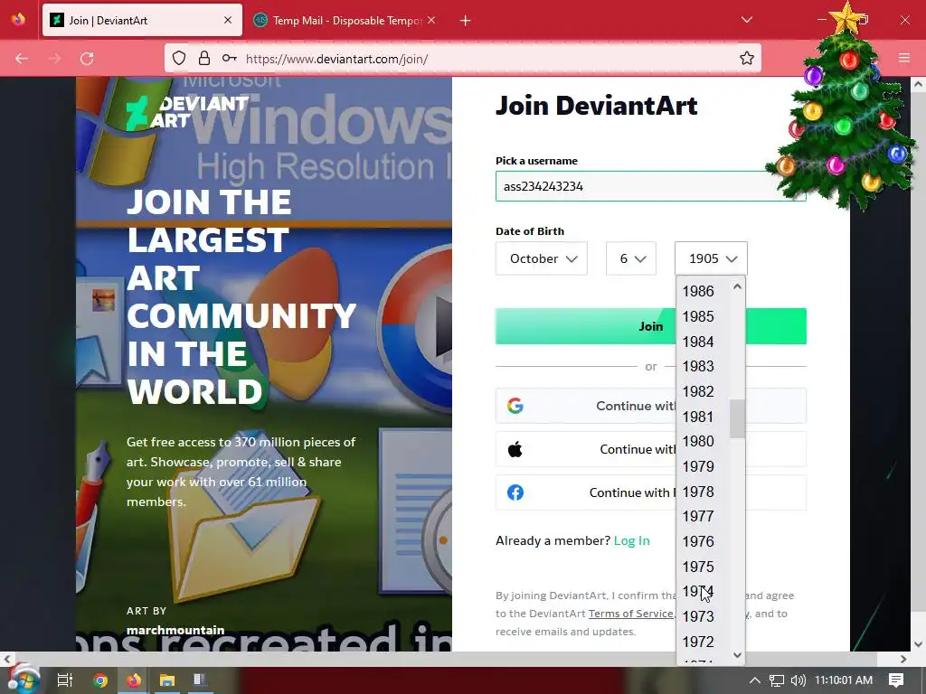The image size is (926, 694).
Task: Choose 1978 in year list
Action: 698,492
